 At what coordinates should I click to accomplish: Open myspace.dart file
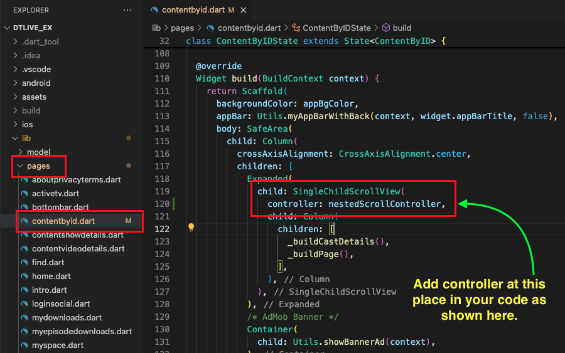click(x=58, y=345)
